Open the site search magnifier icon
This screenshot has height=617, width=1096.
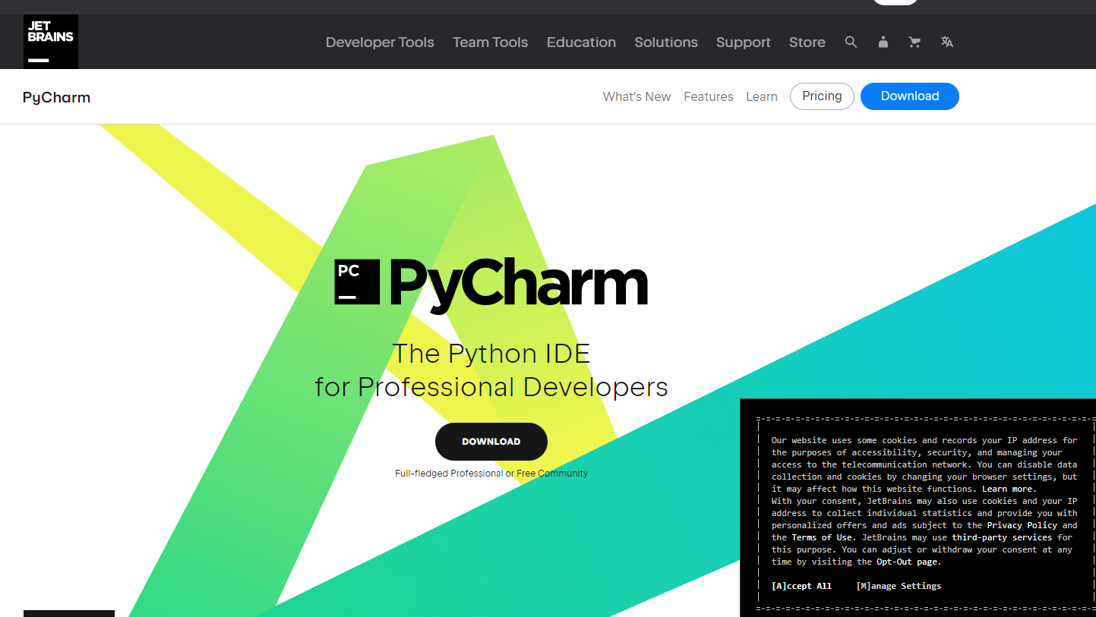(x=851, y=42)
